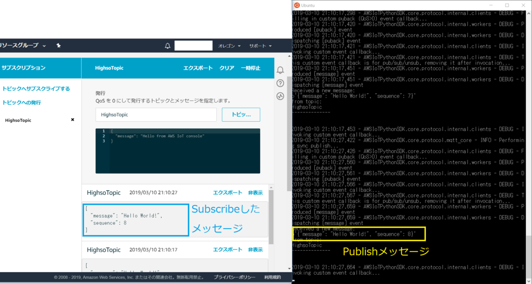
Task: Click the 発行 section label
Action: point(100,93)
